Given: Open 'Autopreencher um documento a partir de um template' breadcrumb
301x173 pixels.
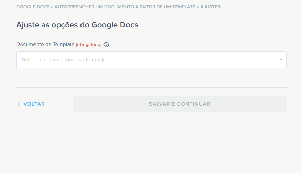Looking at the screenshot, I should [125, 7].
